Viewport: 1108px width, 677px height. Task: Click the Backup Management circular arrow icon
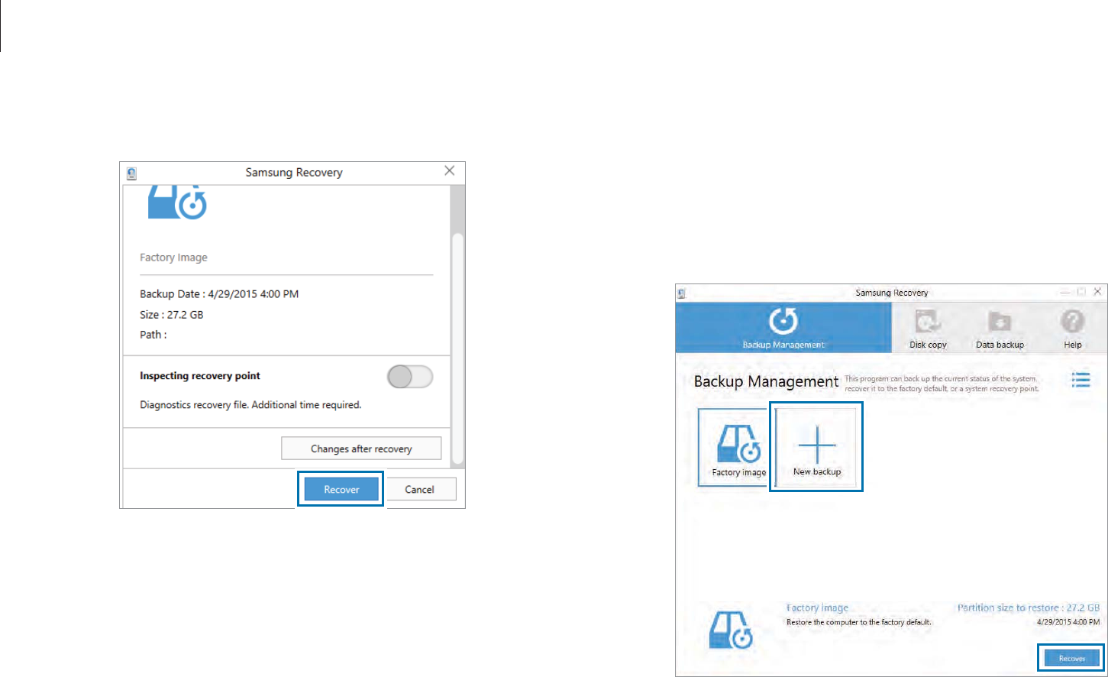click(783, 322)
